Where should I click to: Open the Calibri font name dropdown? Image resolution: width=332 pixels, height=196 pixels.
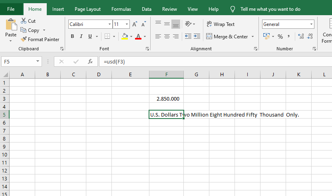pos(110,24)
